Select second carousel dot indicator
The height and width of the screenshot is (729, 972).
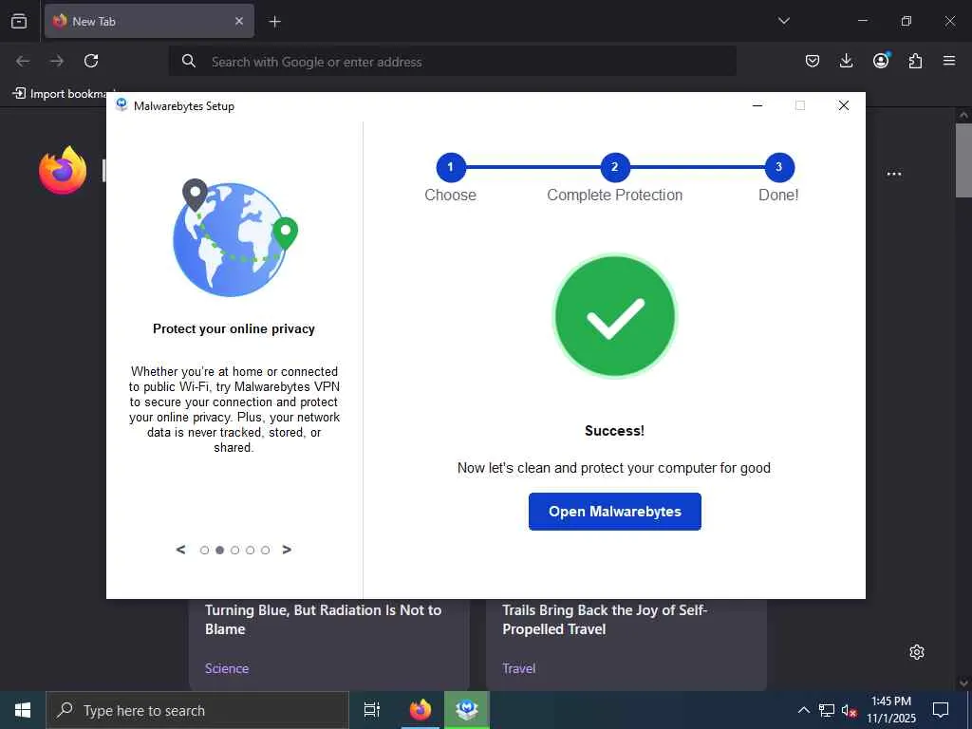click(219, 551)
